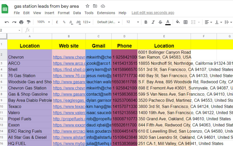Open text wrapping dropdown
This screenshot has height=146, width=233.
point(229,22)
